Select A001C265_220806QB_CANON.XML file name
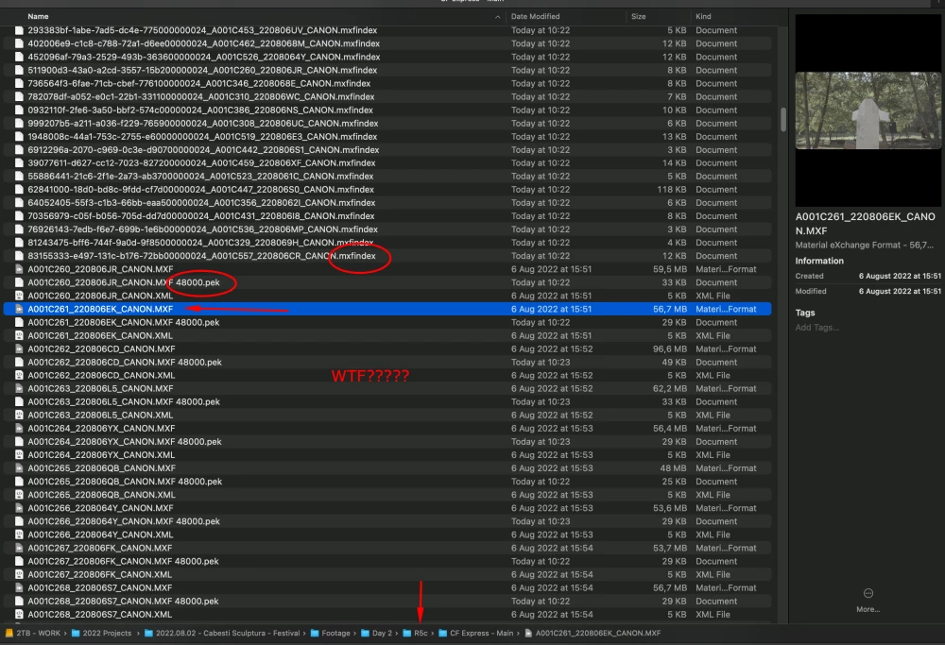Image resolution: width=945 pixels, height=645 pixels. coord(101,495)
